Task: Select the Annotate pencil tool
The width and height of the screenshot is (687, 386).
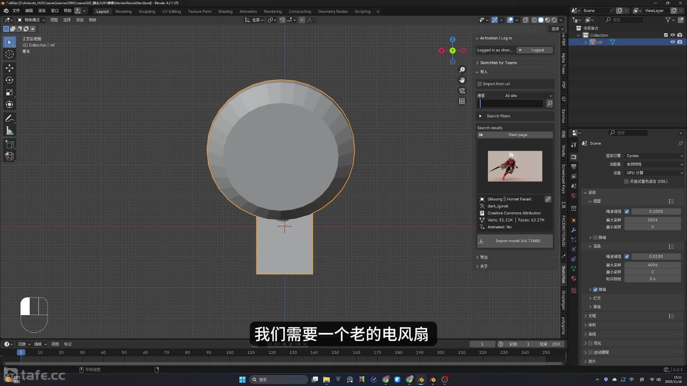Action: pos(10,118)
